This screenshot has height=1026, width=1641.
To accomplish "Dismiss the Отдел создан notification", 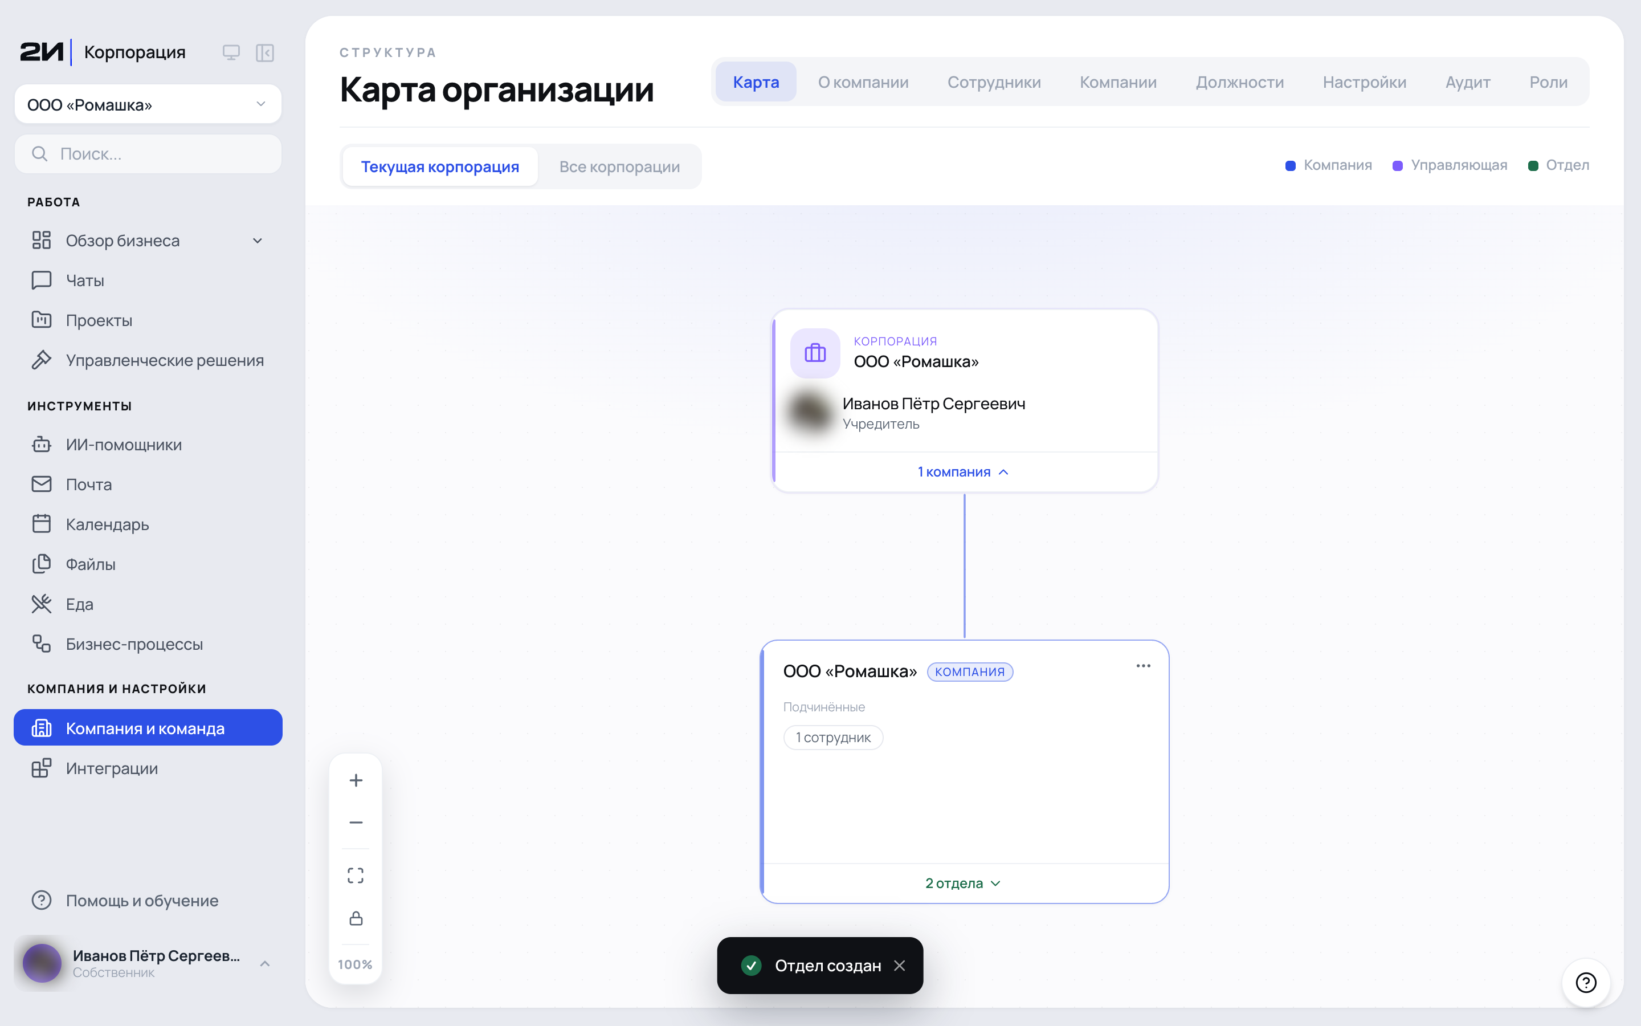I will 900,966.
